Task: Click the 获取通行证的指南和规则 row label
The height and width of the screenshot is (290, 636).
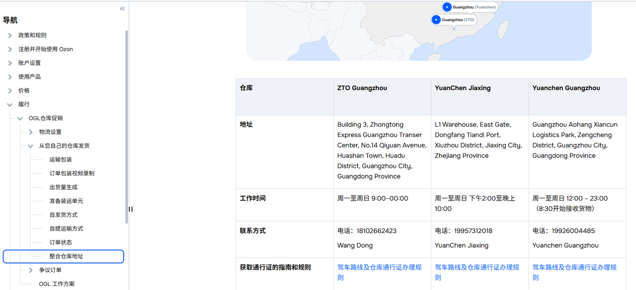Action: (275, 267)
